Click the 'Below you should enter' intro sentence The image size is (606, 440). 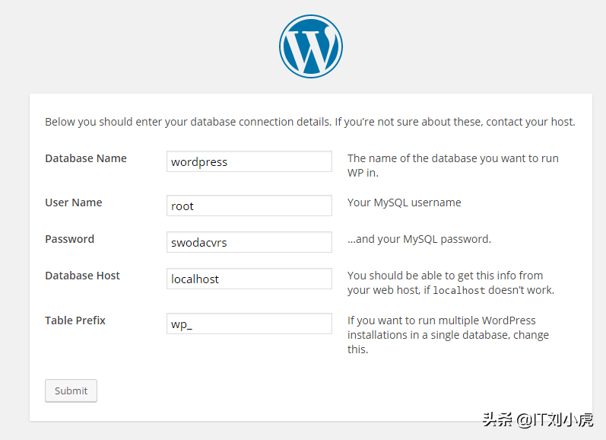(310, 122)
